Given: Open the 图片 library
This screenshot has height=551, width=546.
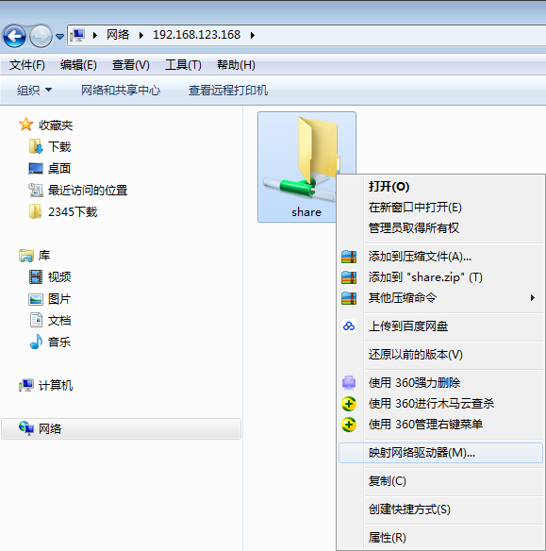Looking at the screenshot, I should click(59, 299).
